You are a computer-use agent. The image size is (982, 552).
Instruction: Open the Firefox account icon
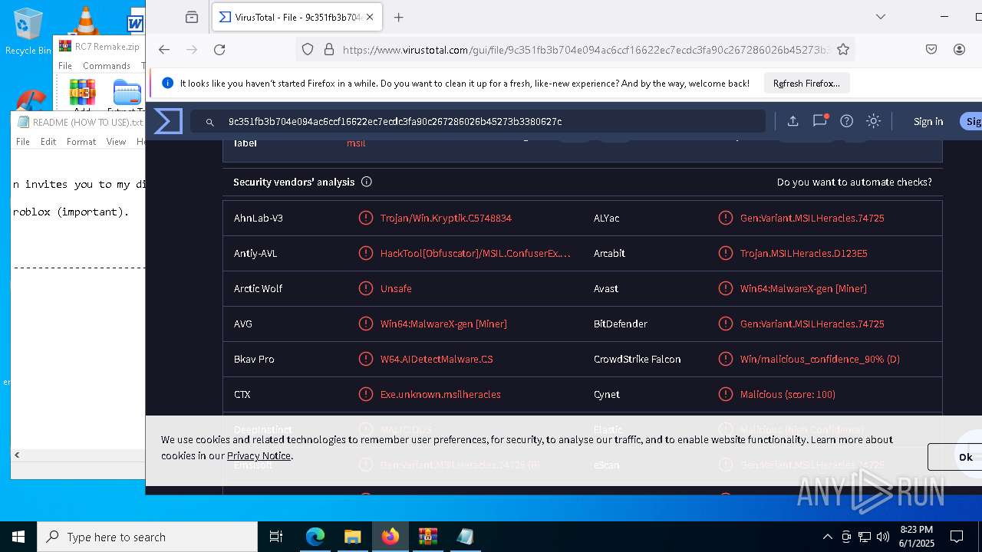click(959, 49)
